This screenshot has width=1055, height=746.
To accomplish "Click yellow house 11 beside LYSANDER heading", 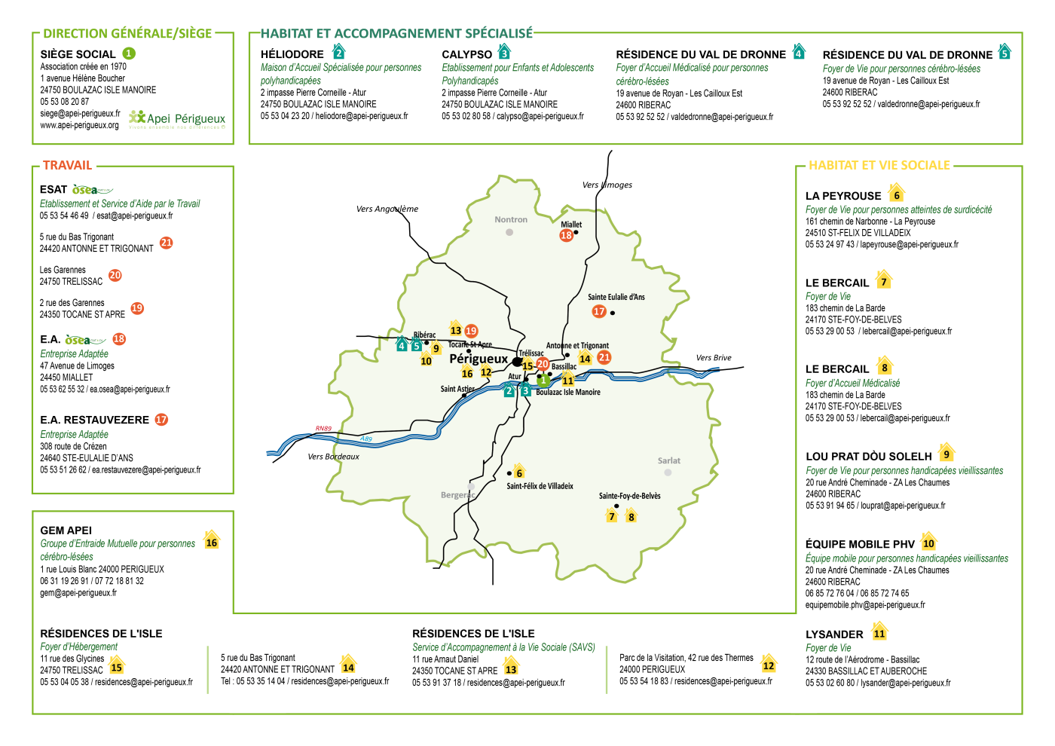I will tap(879, 632).
